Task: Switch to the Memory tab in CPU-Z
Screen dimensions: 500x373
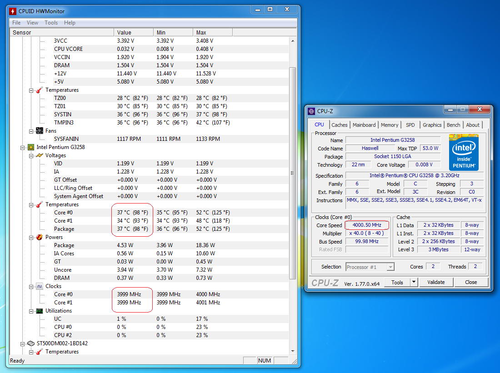Action: tap(390, 125)
